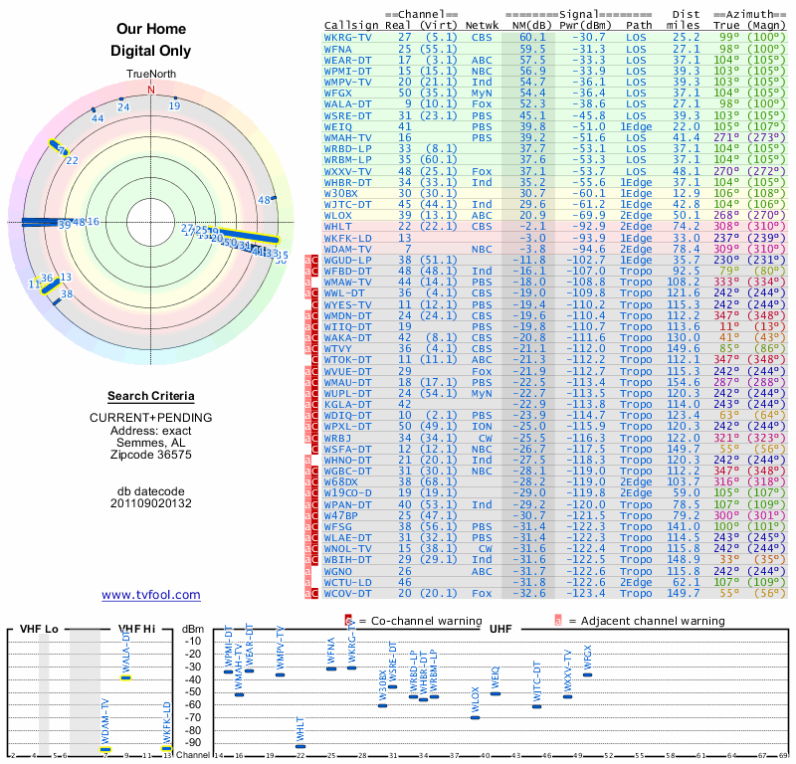796x764 pixels.
Task: Click the WFGX signal marker in UHF chart
Action: [x=587, y=674]
